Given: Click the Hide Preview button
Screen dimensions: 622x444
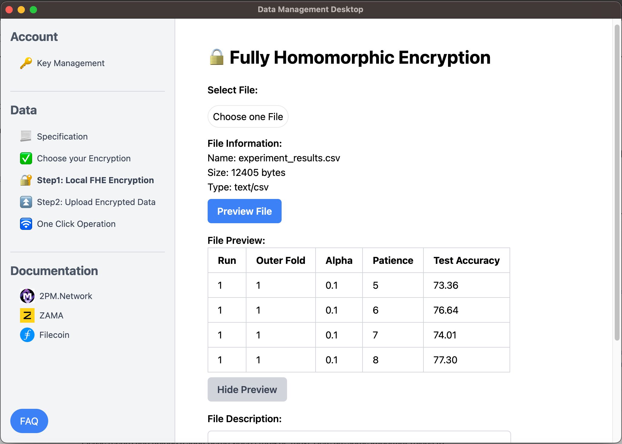Looking at the screenshot, I should (x=247, y=389).
